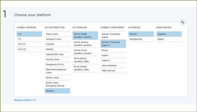Switch database to PostgreSQL
The height and width of the screenshot is (112, 197).
tap(141, 39)
